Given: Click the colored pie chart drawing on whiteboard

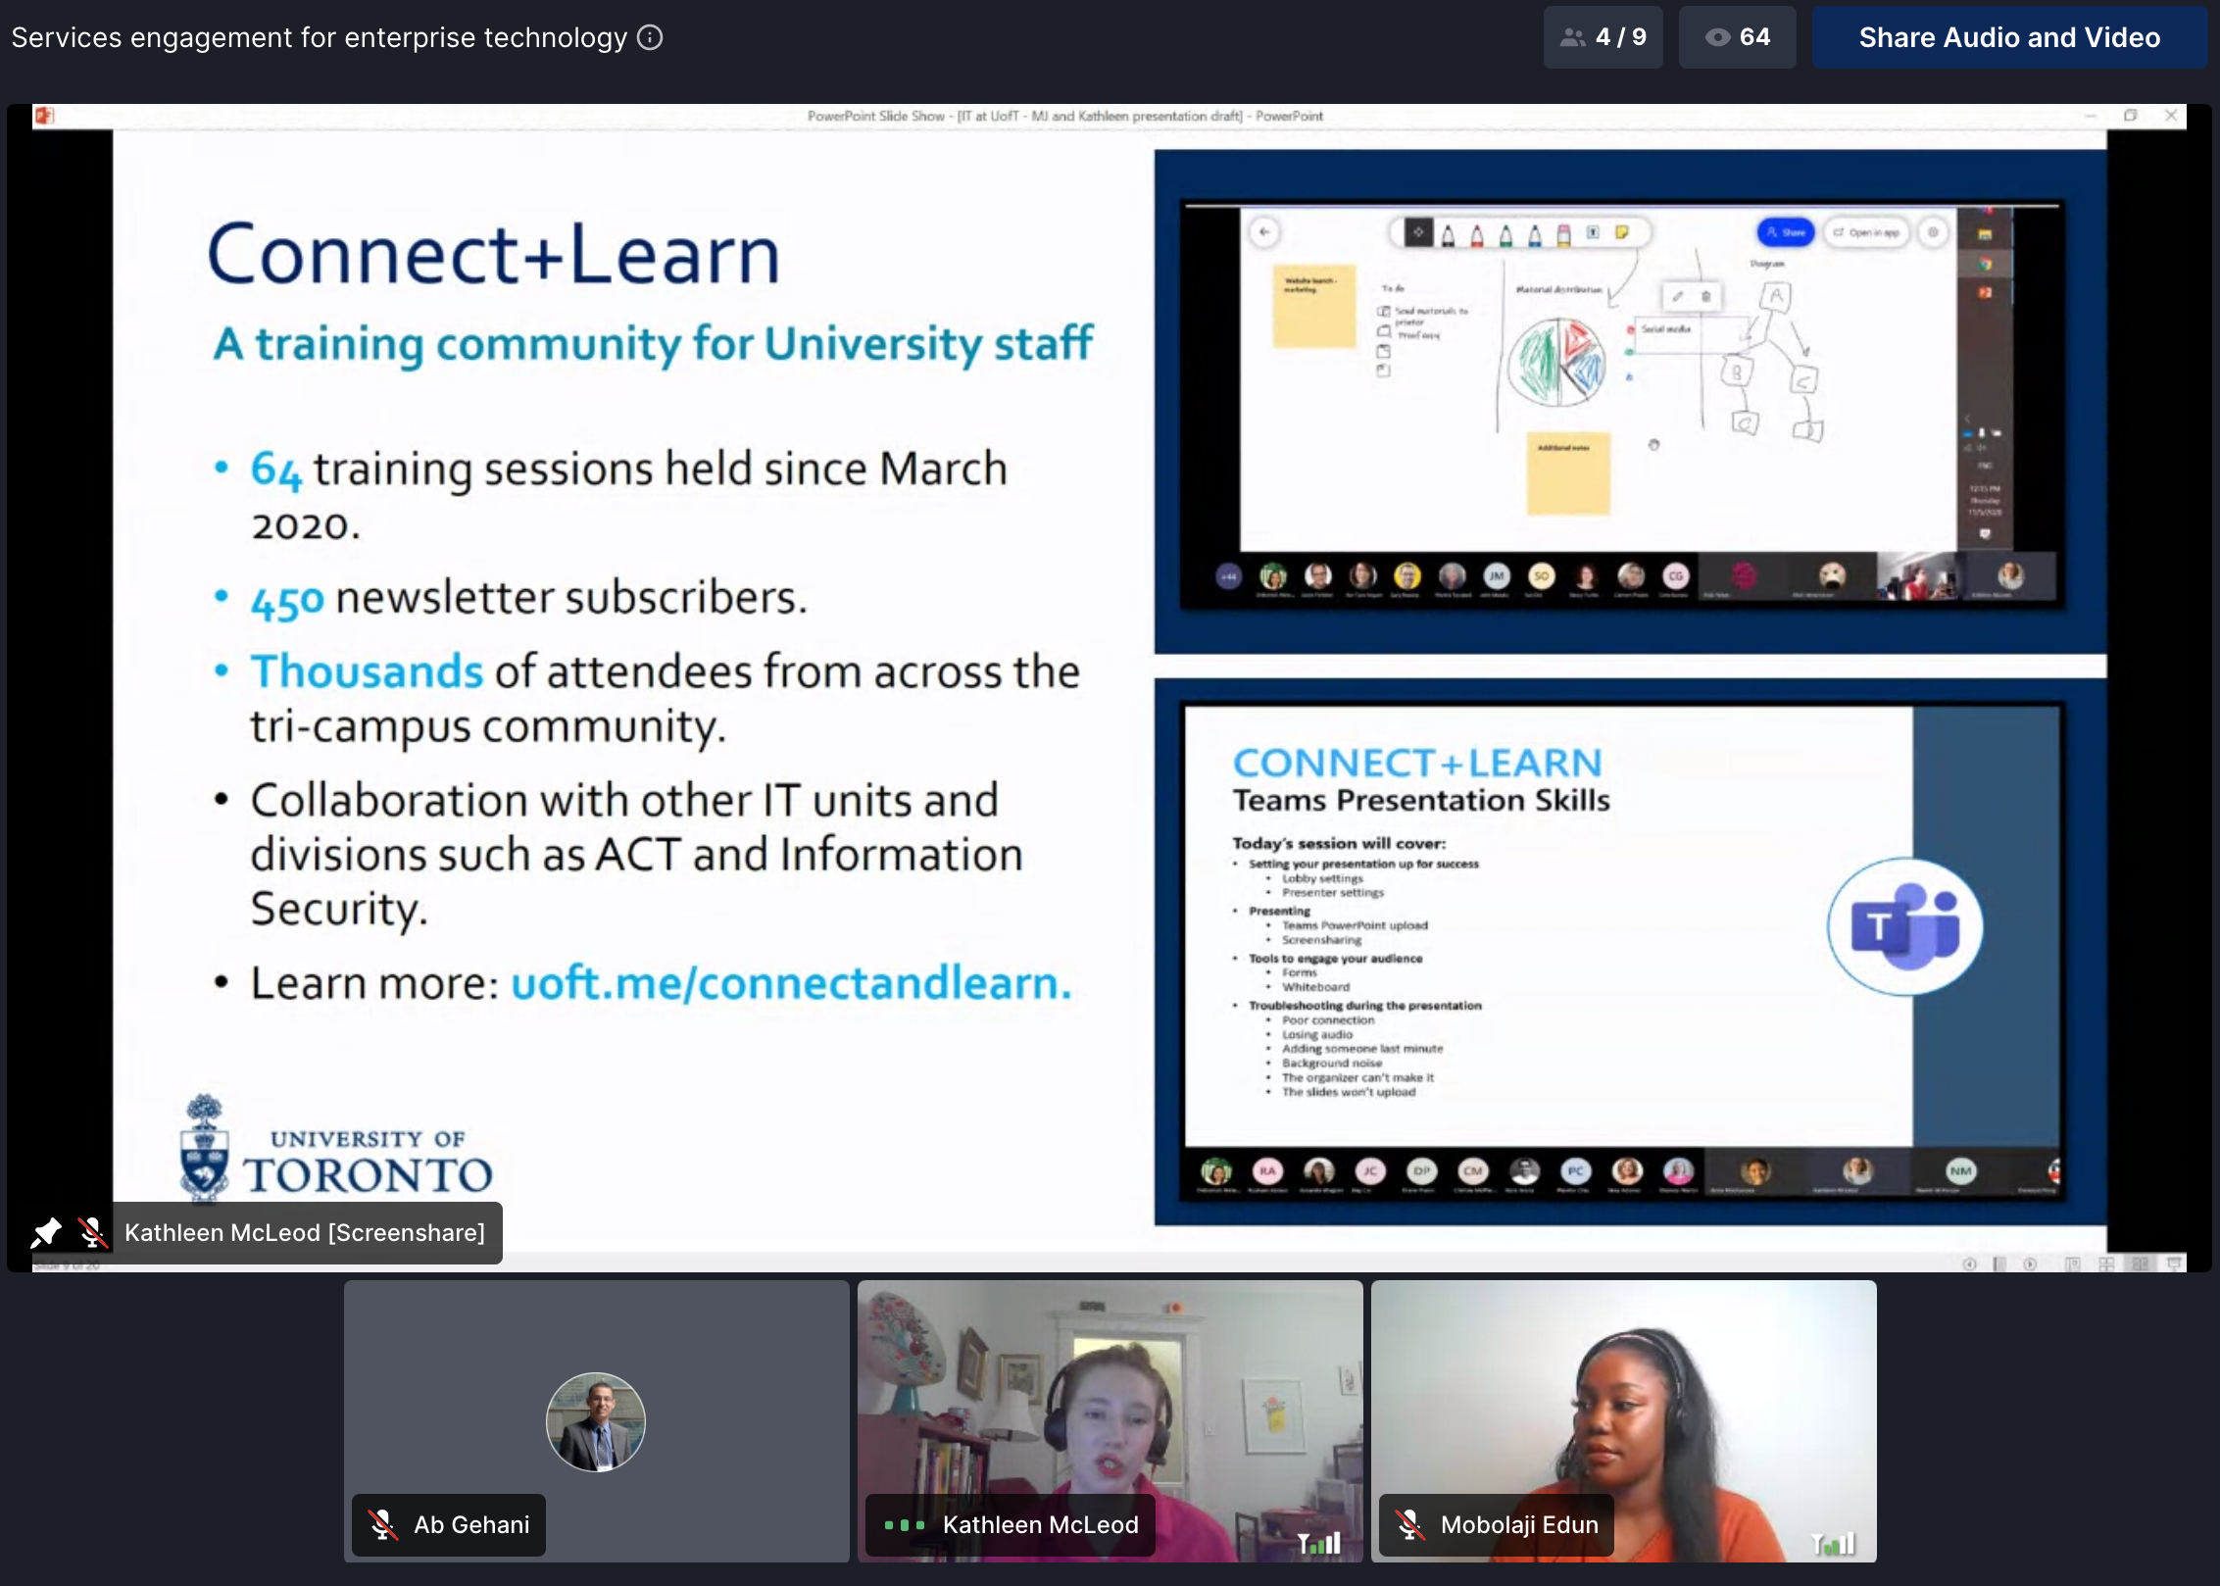Looking at the screenshot, I should pyautogui.click(x=1556, y=363).
